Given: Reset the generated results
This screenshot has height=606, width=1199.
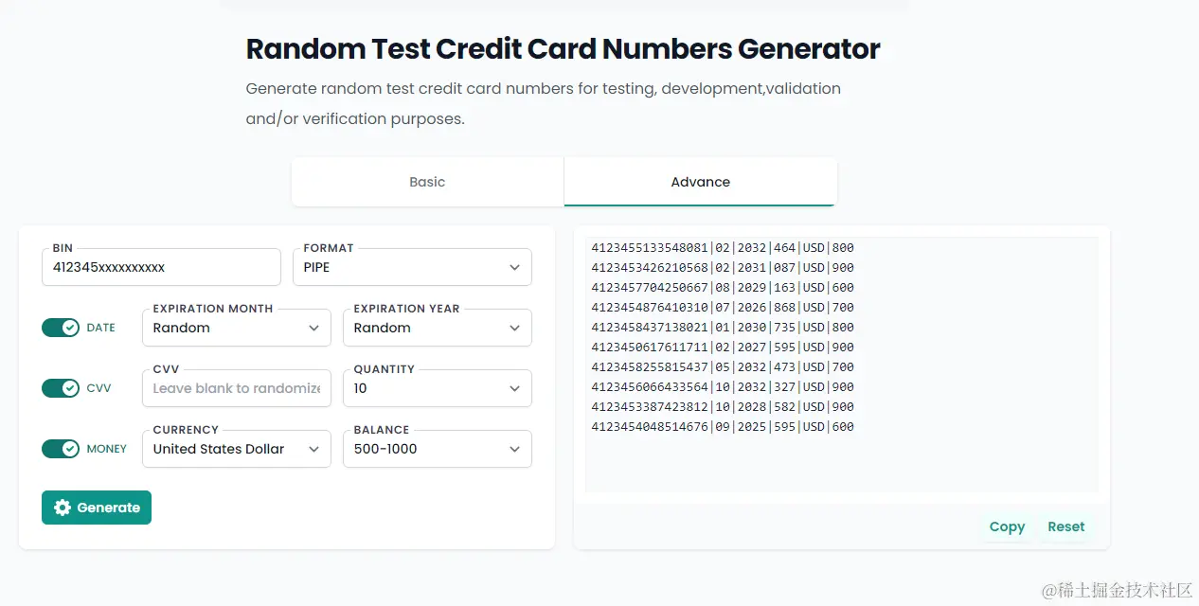Looking at the screenshot, I should [1066, 526].
